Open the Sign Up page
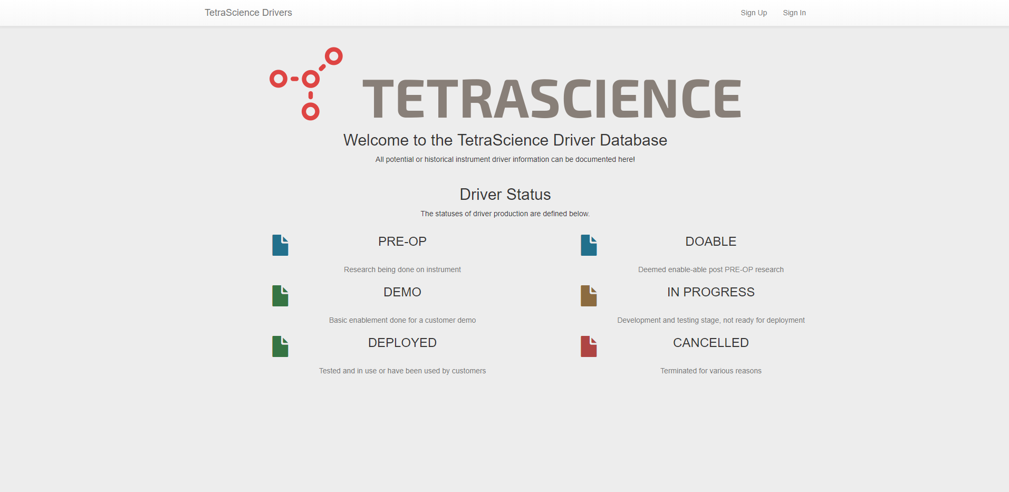 coord(753,13)
